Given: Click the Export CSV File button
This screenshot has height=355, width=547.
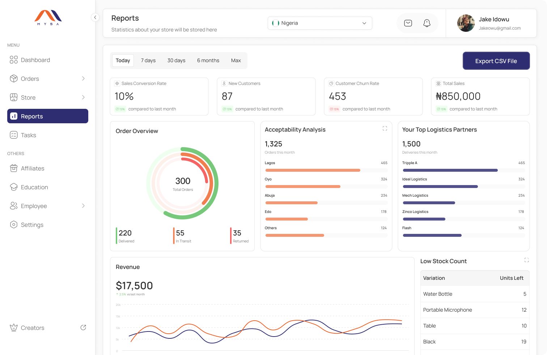Looking at the screenshot, I should pos(496,61).
